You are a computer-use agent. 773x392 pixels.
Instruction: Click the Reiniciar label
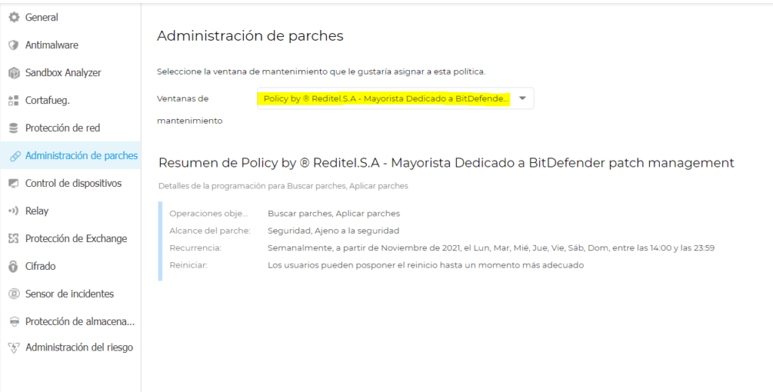(188, 265)
